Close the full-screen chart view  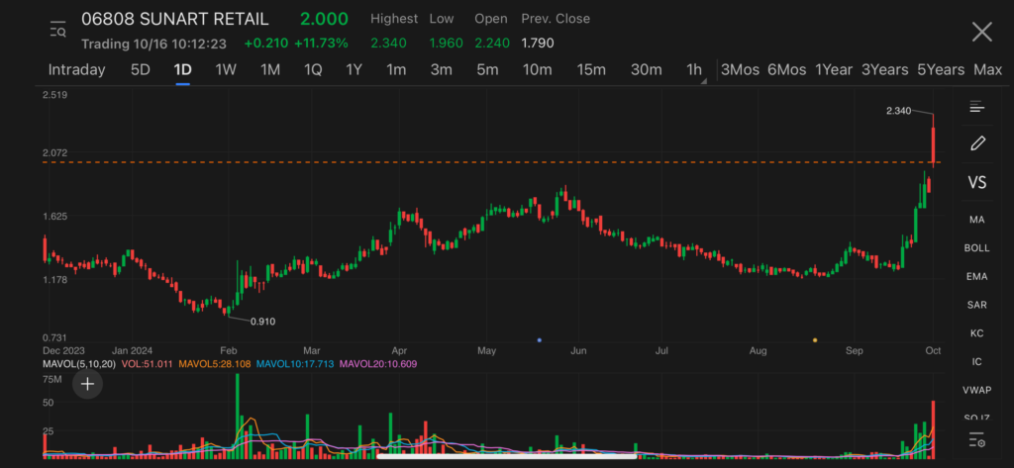981,32
